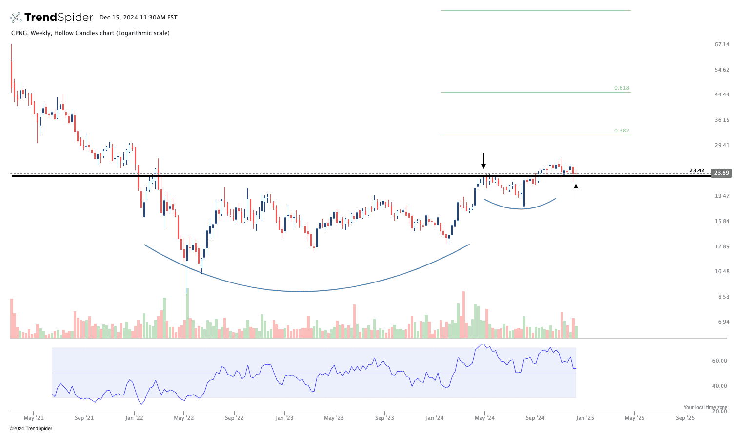Click the 67.14 price axis label
The width and height of the screenshot is (742, 433).
(722, 44)
